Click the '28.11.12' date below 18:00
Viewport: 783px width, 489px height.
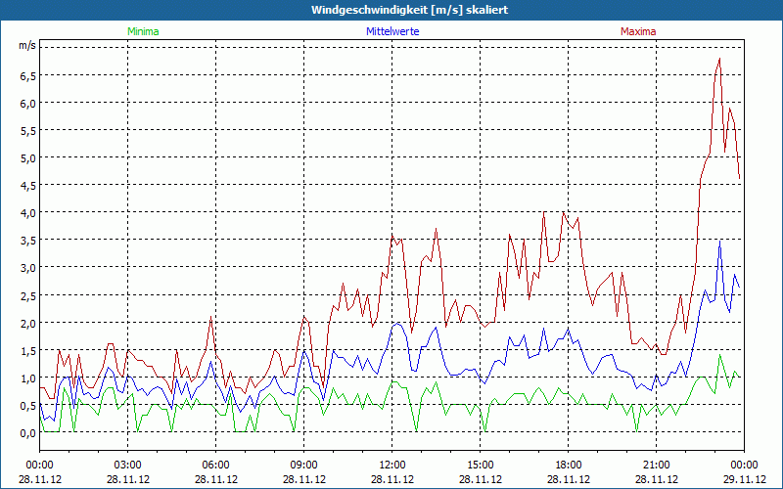coord(569,479)
